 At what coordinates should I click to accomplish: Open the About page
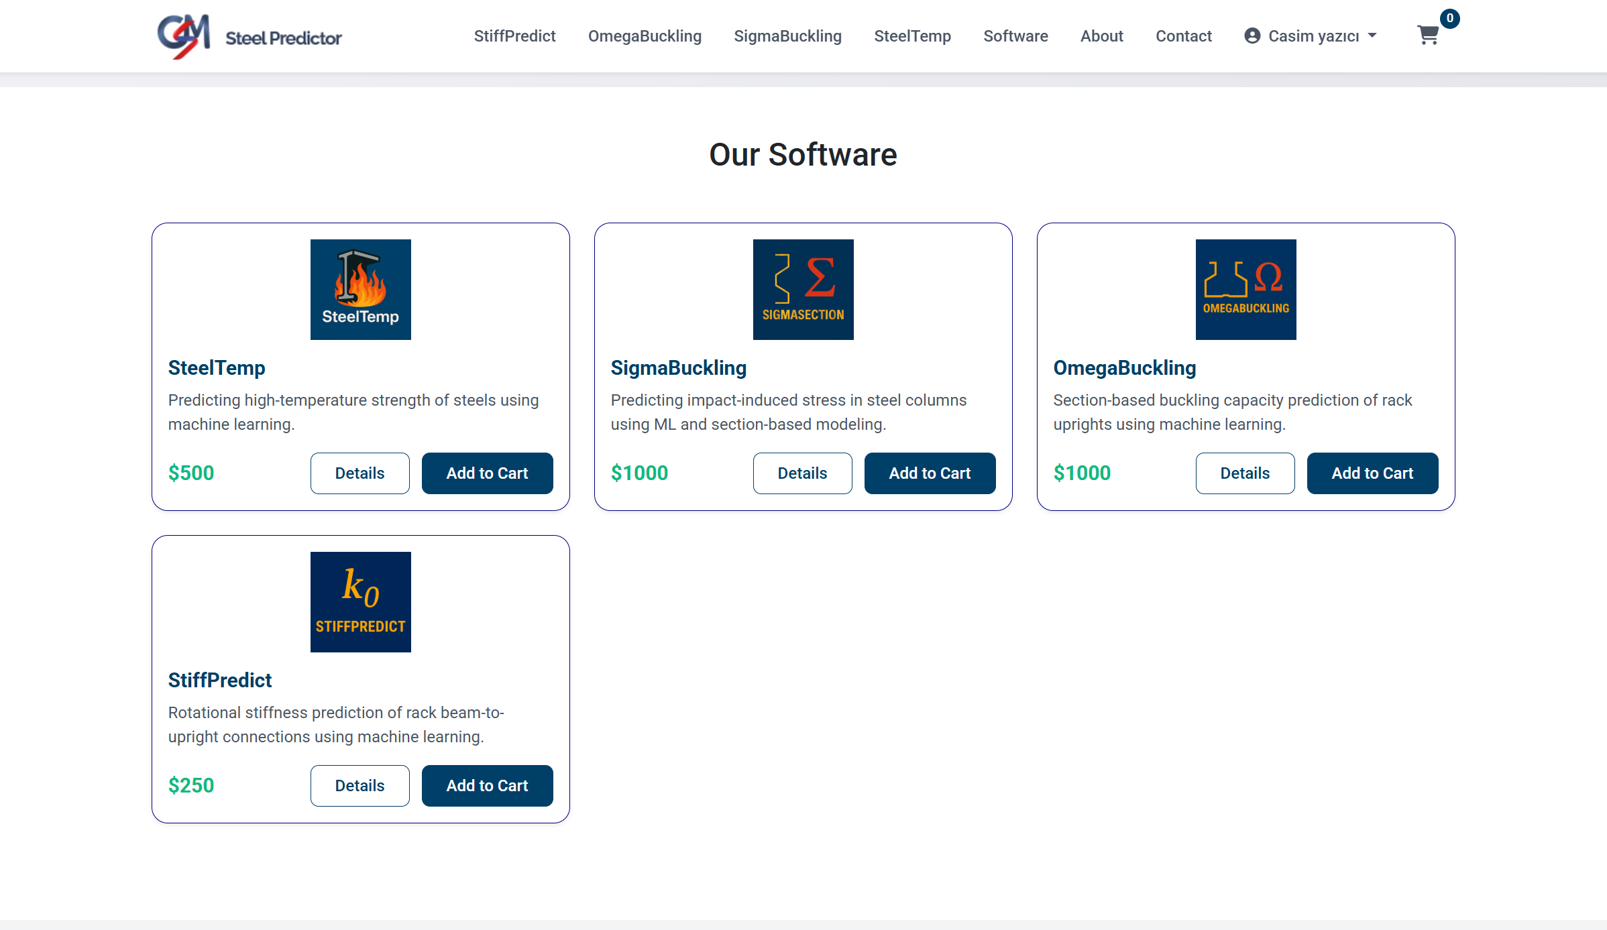pos(1102,36)
